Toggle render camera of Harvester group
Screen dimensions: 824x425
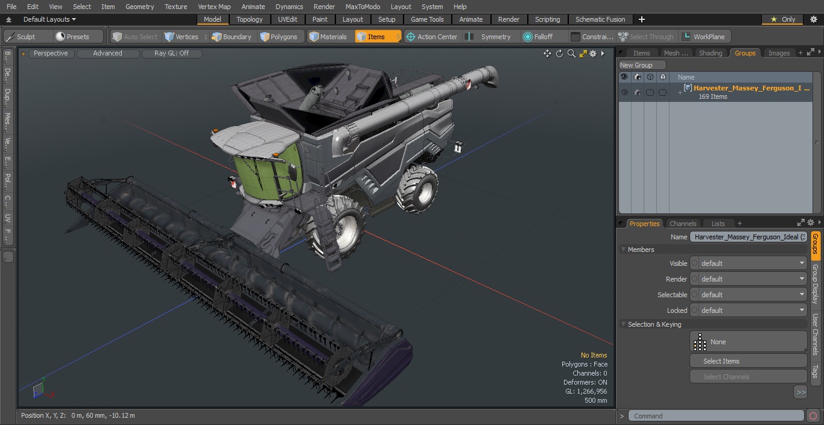click(x=638, y=92)
